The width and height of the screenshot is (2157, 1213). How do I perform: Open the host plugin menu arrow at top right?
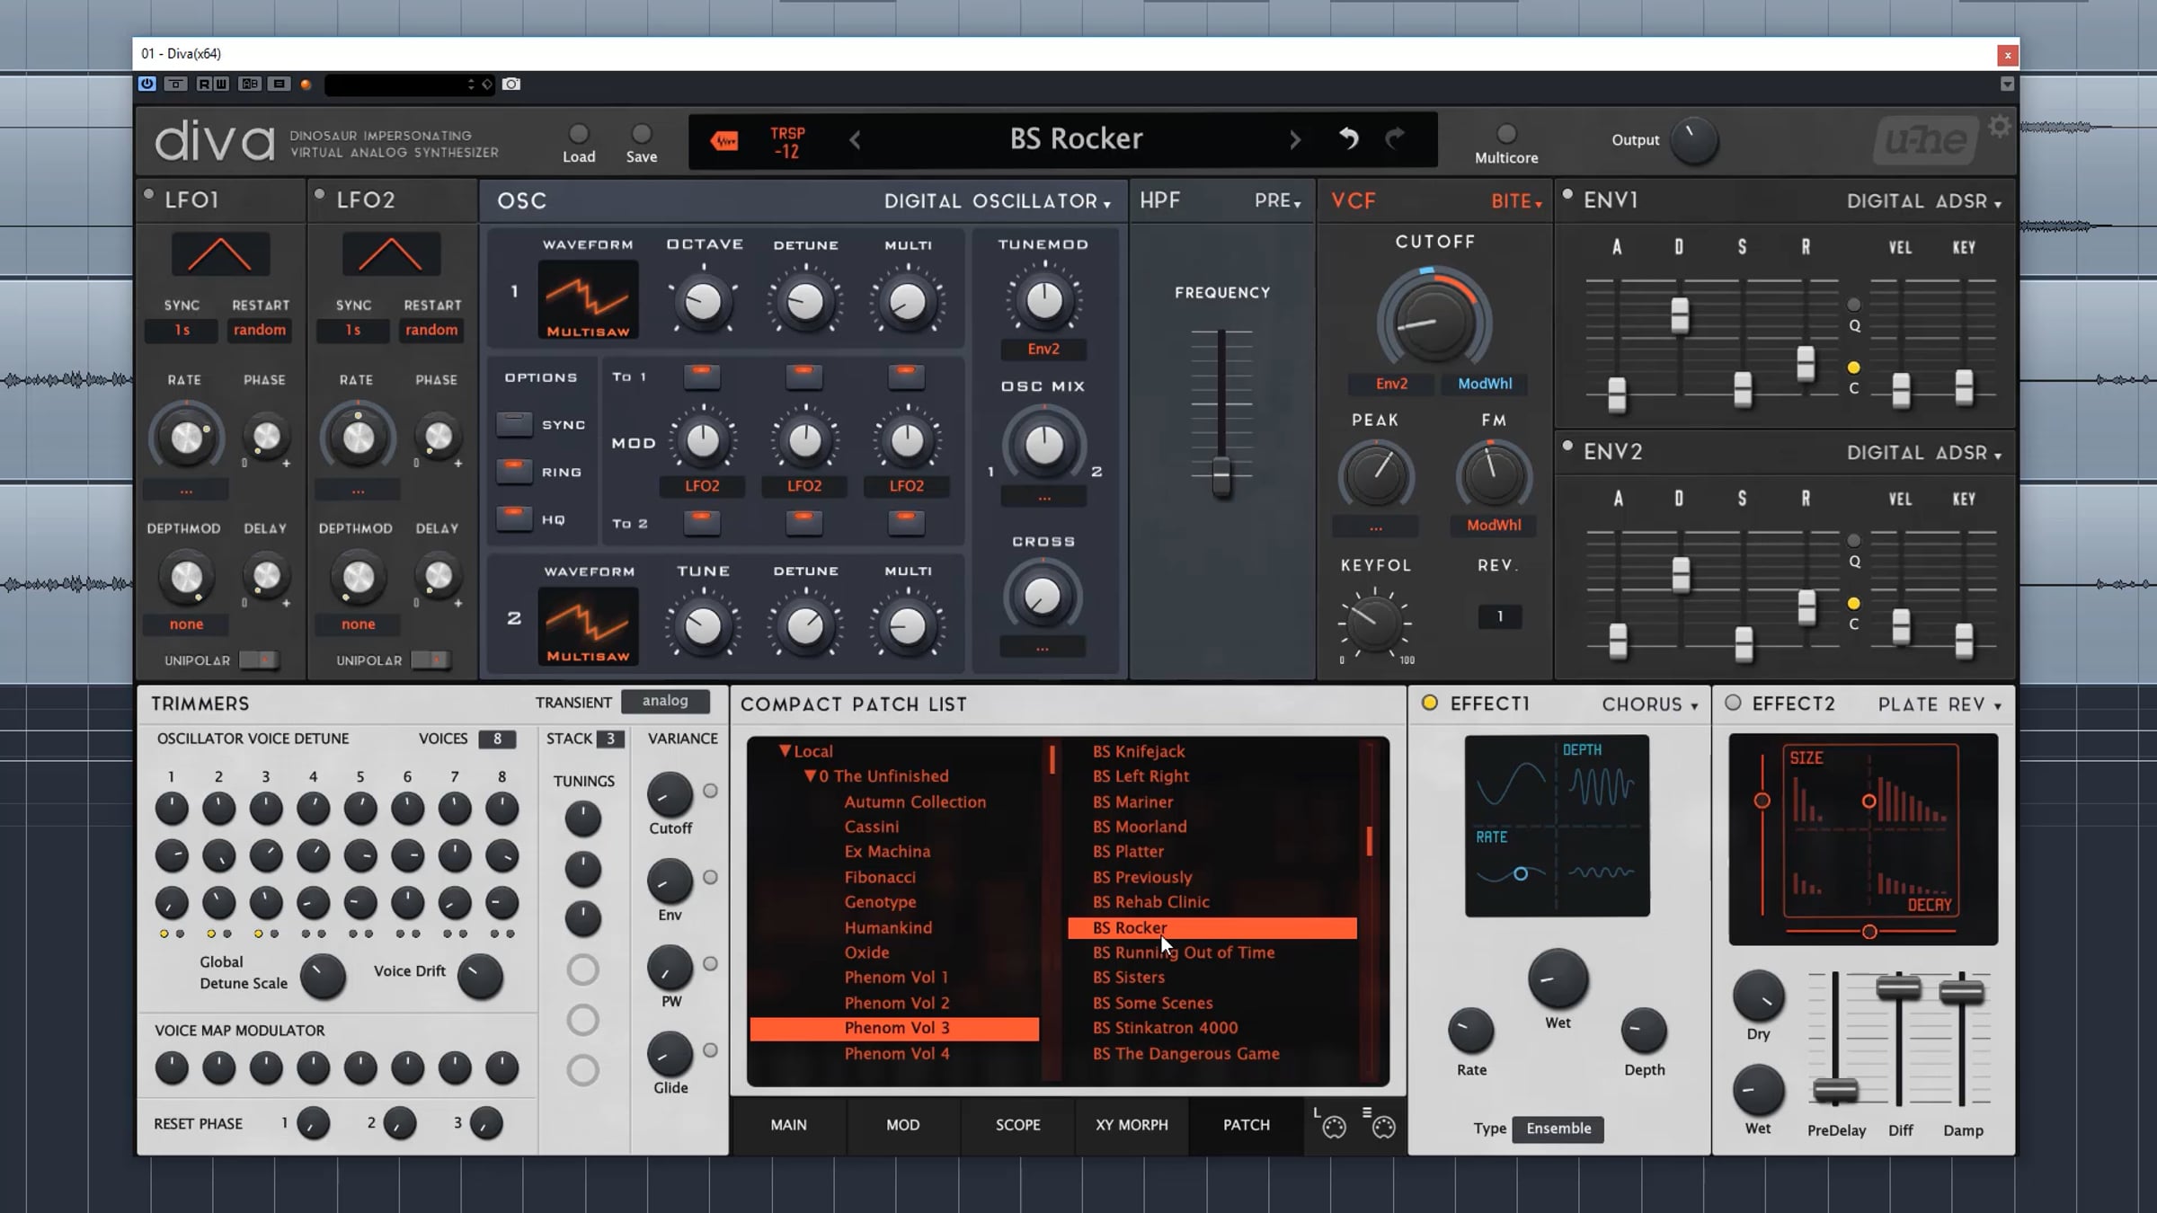pos(2007,84)
